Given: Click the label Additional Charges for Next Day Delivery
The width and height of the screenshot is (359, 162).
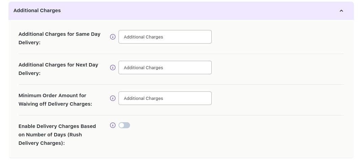Looking at the screenshot, I should [x=58, y=69].
